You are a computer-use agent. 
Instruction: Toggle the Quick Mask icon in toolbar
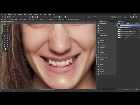pyautogui.click(x=65, y=17)
